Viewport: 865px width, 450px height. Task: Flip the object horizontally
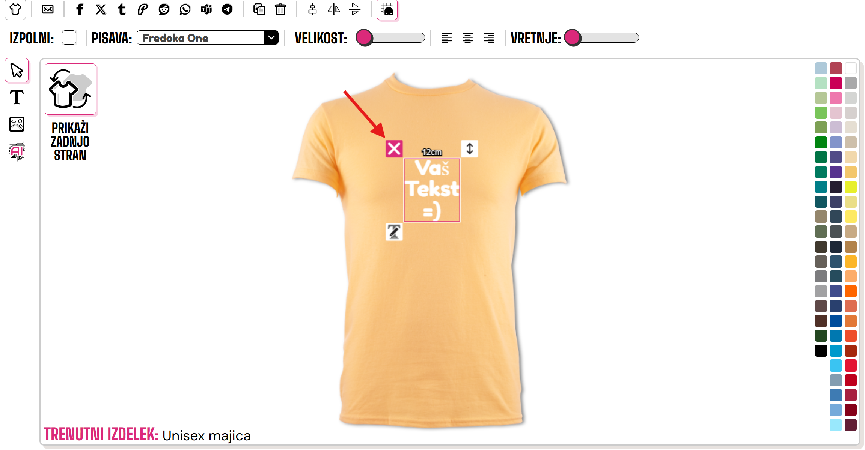point(333,9)
